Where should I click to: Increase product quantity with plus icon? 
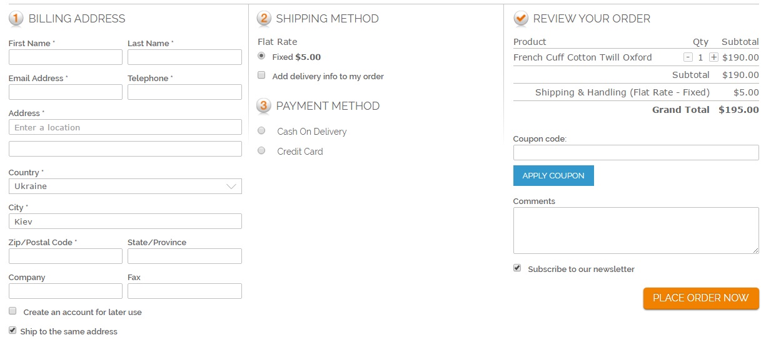[713, 57]
